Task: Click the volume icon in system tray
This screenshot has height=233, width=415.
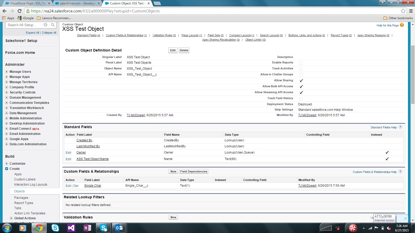Action: pos(389,228)
